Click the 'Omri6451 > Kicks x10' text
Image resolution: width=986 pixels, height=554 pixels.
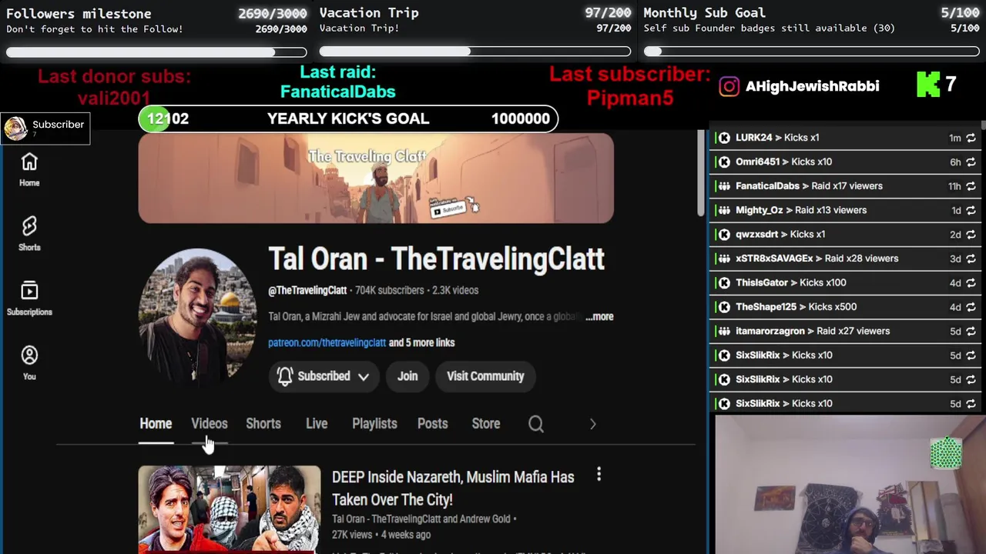(783, 162)
